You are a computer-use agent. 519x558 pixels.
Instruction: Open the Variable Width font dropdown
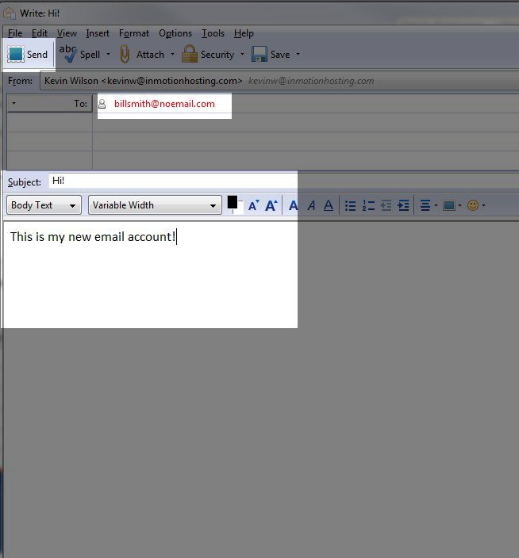pos(155,205)
